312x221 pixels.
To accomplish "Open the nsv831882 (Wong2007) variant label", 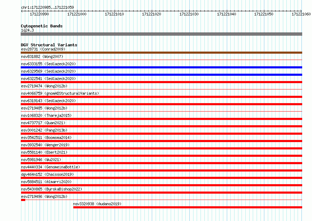I will click(42, 56).
